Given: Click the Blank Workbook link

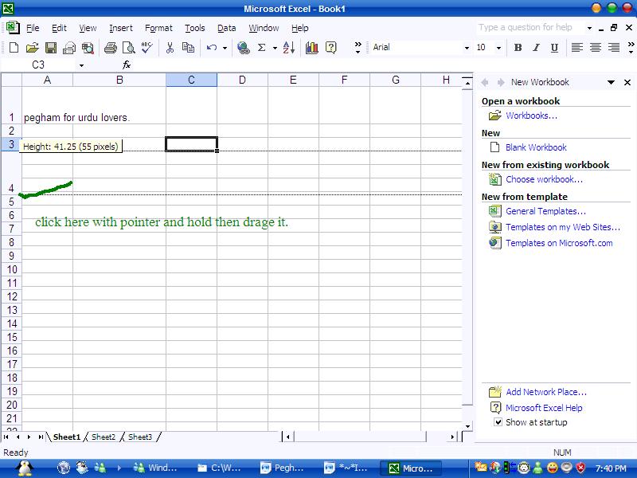Looking at the screenshot, I should (x=536, y=147).
